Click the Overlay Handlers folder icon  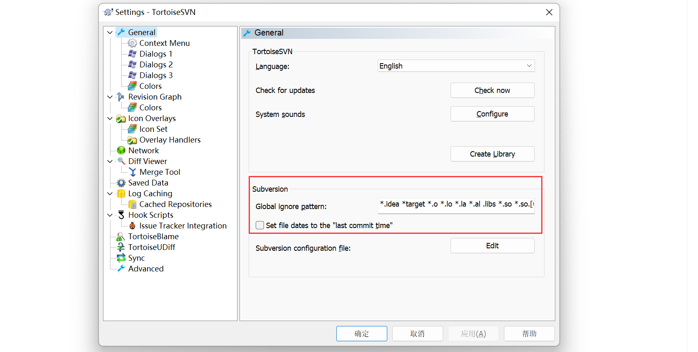click(132, 140)
